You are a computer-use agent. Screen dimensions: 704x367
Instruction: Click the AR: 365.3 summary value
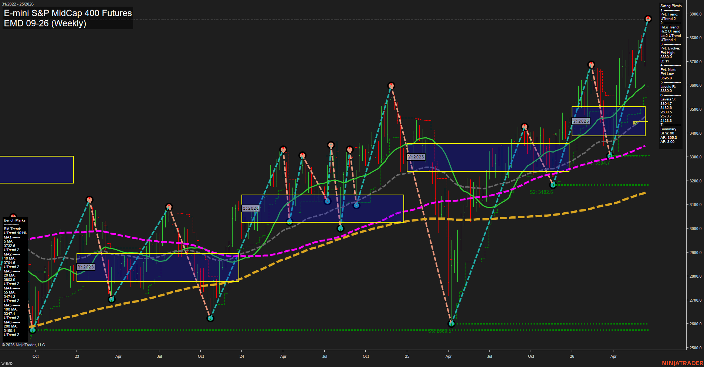[669, 137]
